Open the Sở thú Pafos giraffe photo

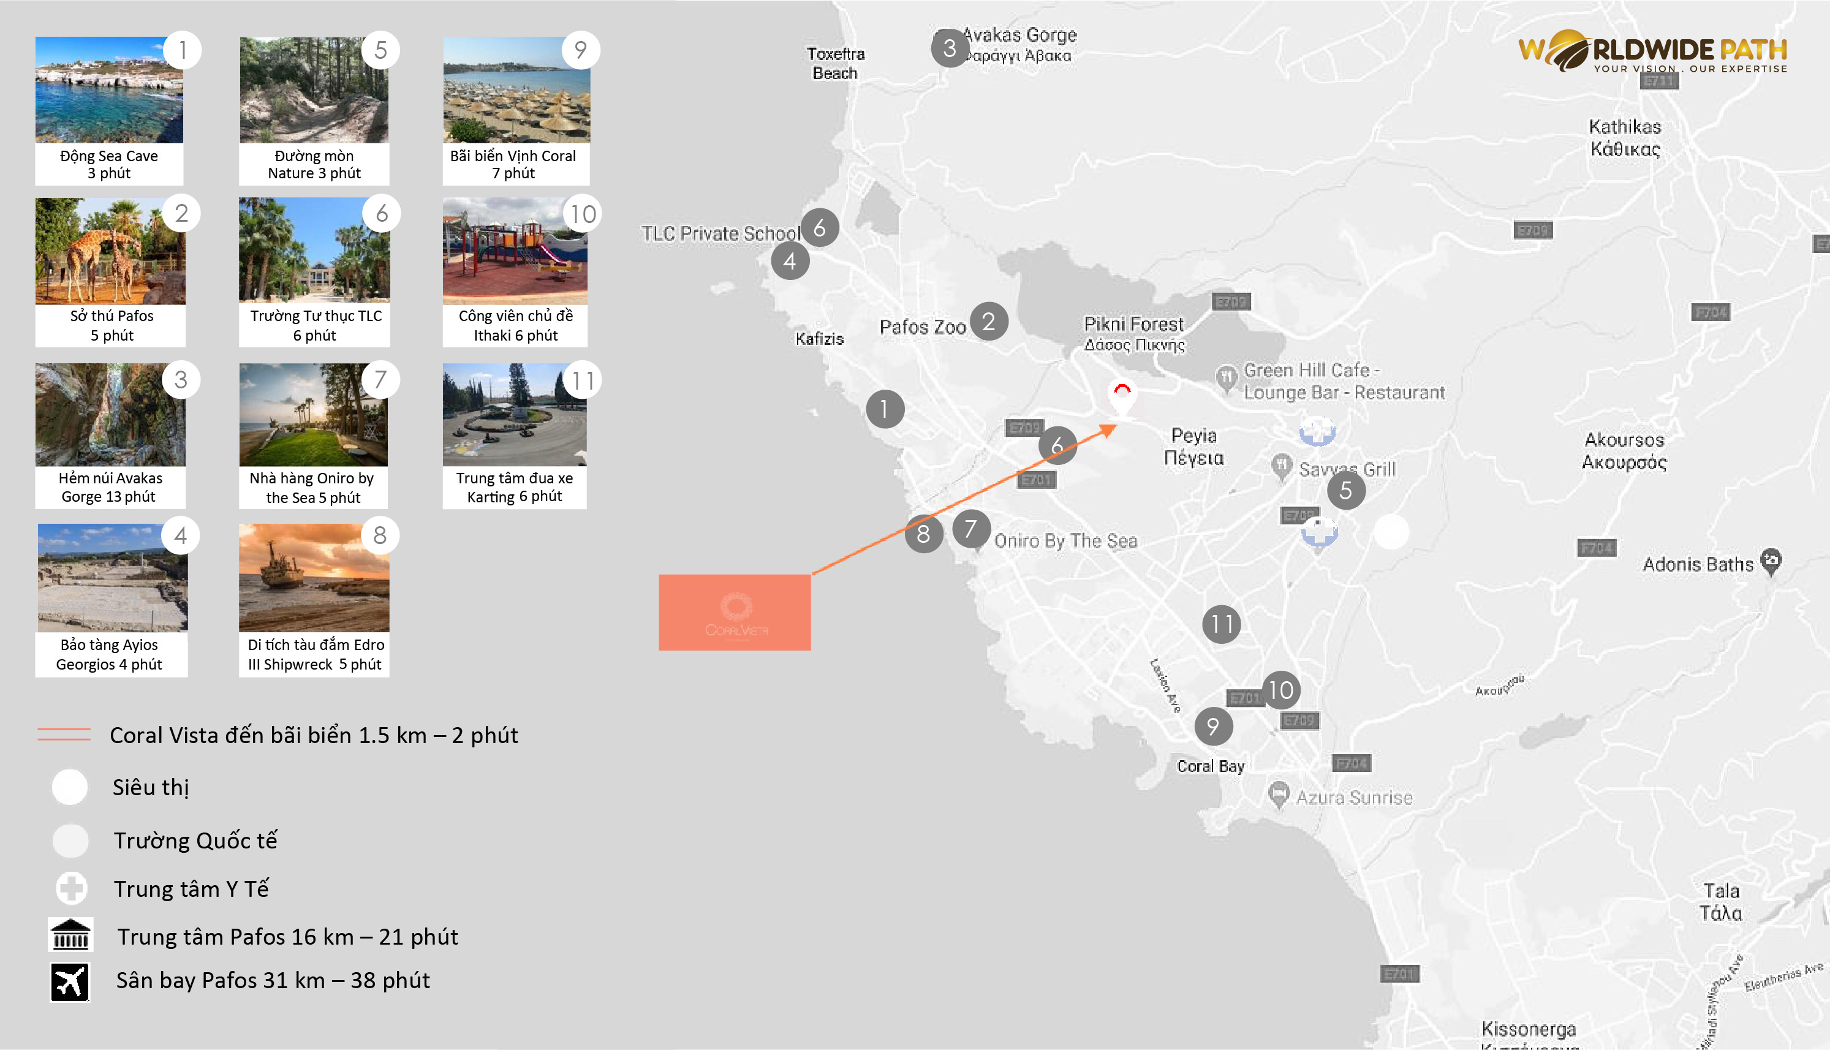(110, 251)
